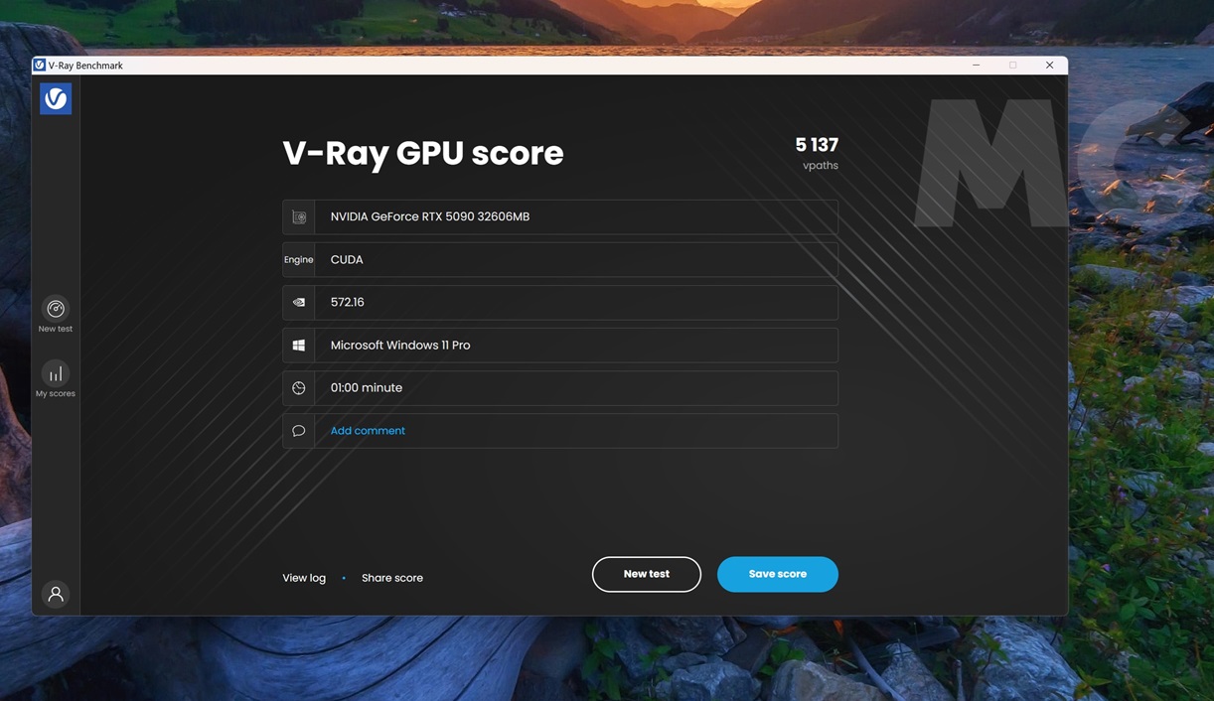This screenshot has width=1214, height=701.
Task: Click the Add comment link
Action: click(x=368, y=431)
